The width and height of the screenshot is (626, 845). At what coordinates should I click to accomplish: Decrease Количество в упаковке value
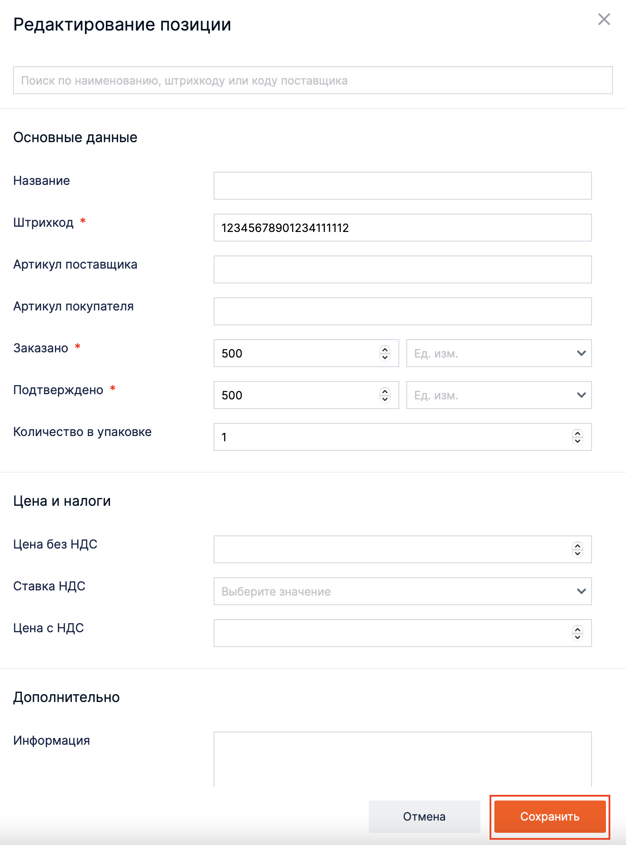click(x=578, y=441)
